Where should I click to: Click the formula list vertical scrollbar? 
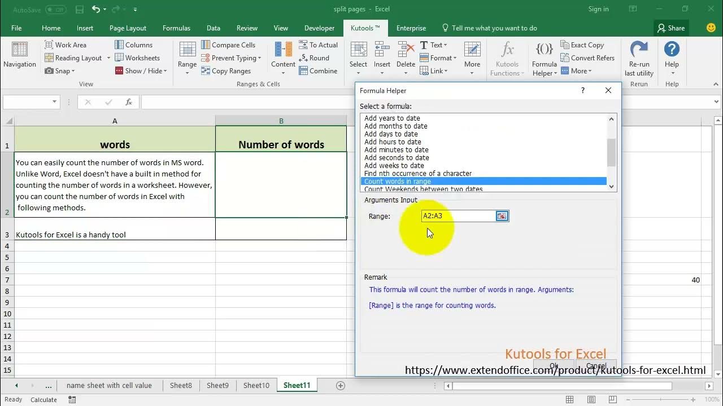coord(611,153)
